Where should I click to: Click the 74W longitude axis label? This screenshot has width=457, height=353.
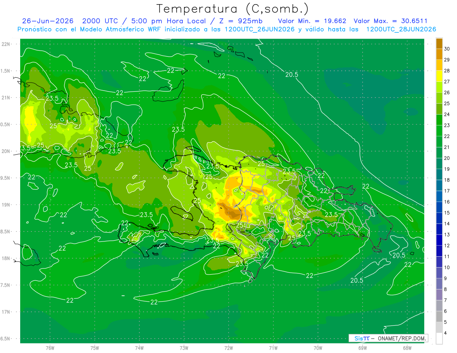coord(139,348)
